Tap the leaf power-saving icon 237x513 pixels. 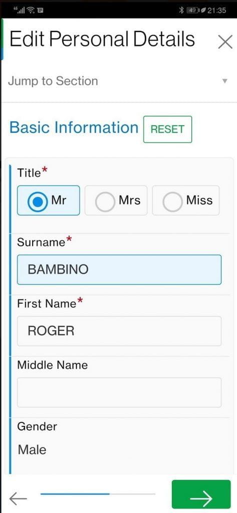(x=203, y=10)
